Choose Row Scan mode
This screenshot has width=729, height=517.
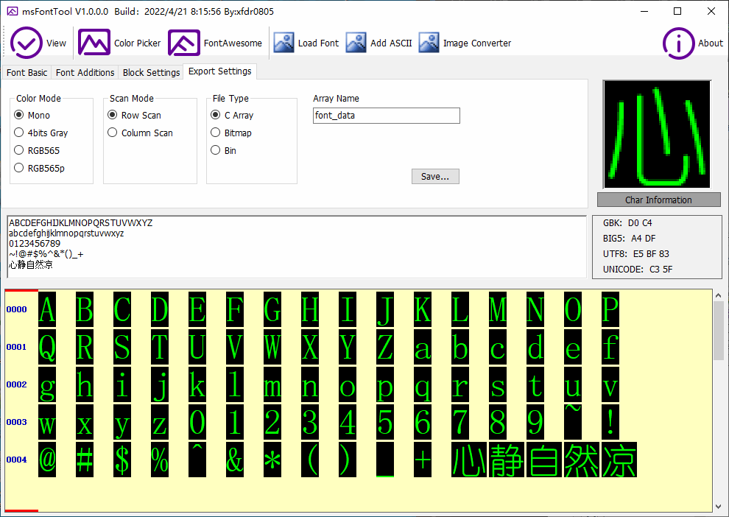[134, 115]
